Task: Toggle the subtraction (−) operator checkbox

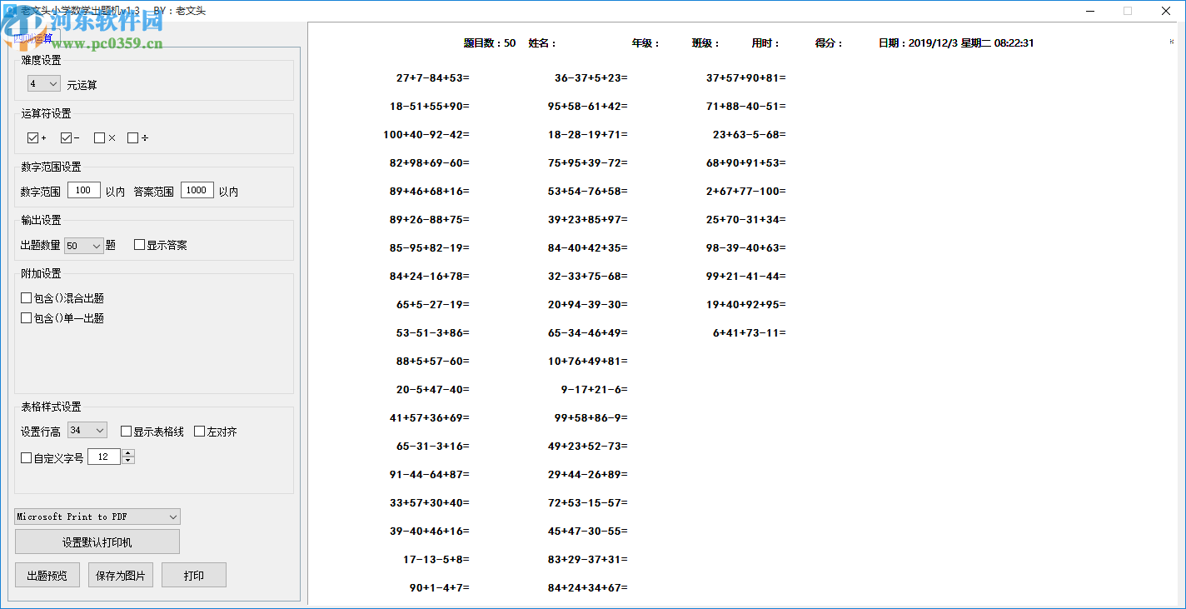Action: 66,138
